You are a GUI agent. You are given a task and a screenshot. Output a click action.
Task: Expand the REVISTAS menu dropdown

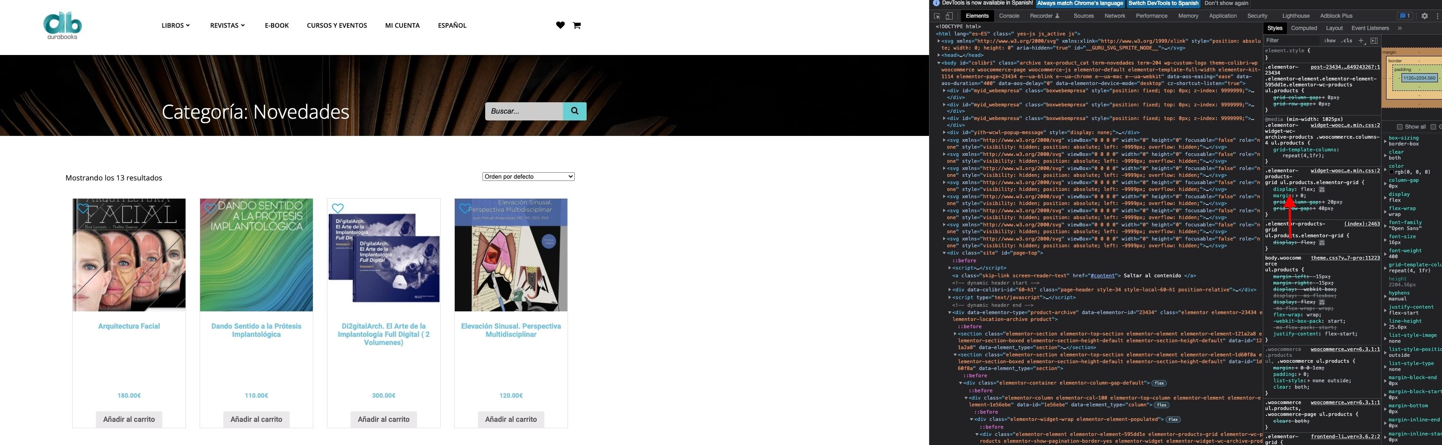(227, 25)
